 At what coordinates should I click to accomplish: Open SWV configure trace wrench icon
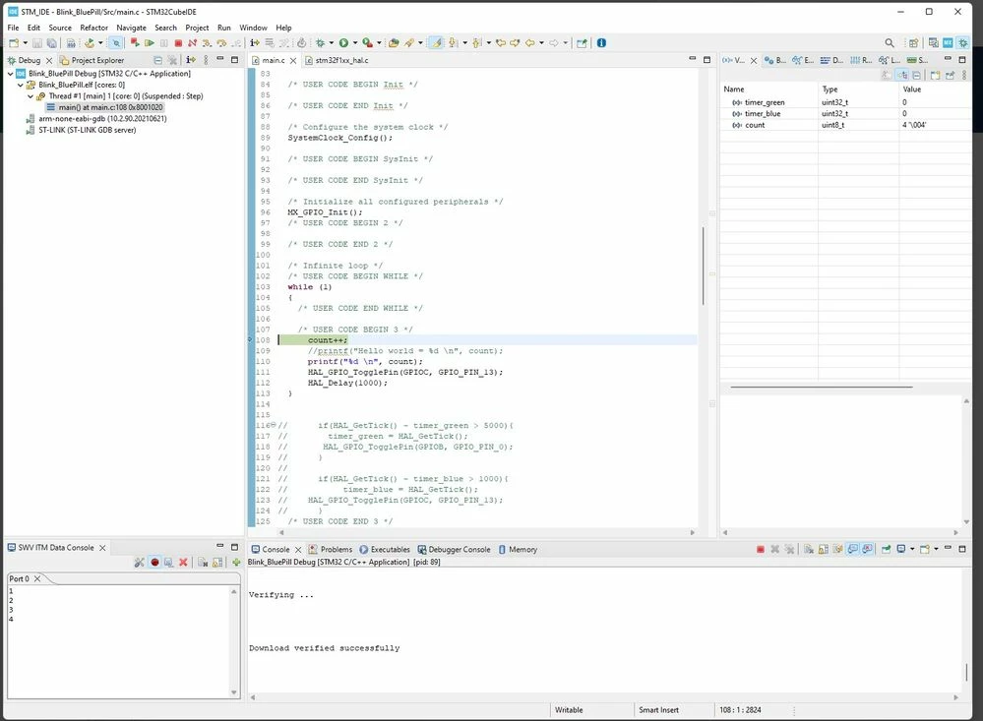(139, 563)
